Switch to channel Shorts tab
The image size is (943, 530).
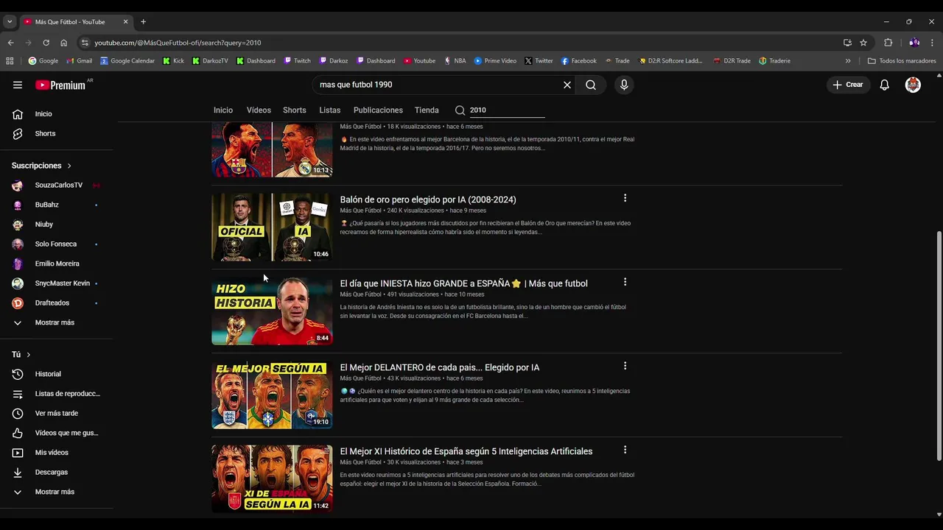pos(295,110)
